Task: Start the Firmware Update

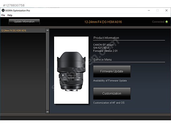Action: 112,71
